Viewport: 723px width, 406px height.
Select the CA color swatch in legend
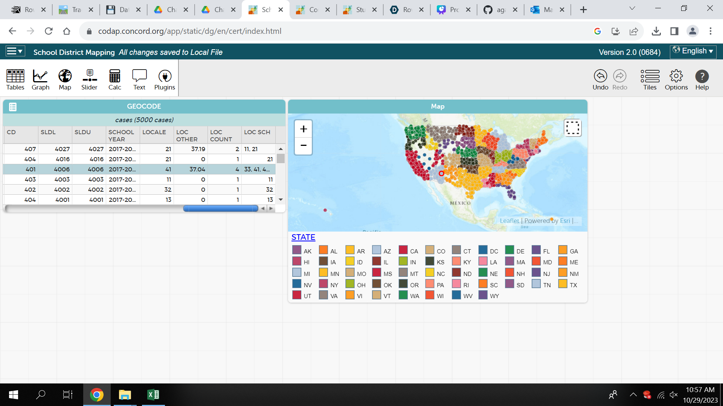(403, 250)
